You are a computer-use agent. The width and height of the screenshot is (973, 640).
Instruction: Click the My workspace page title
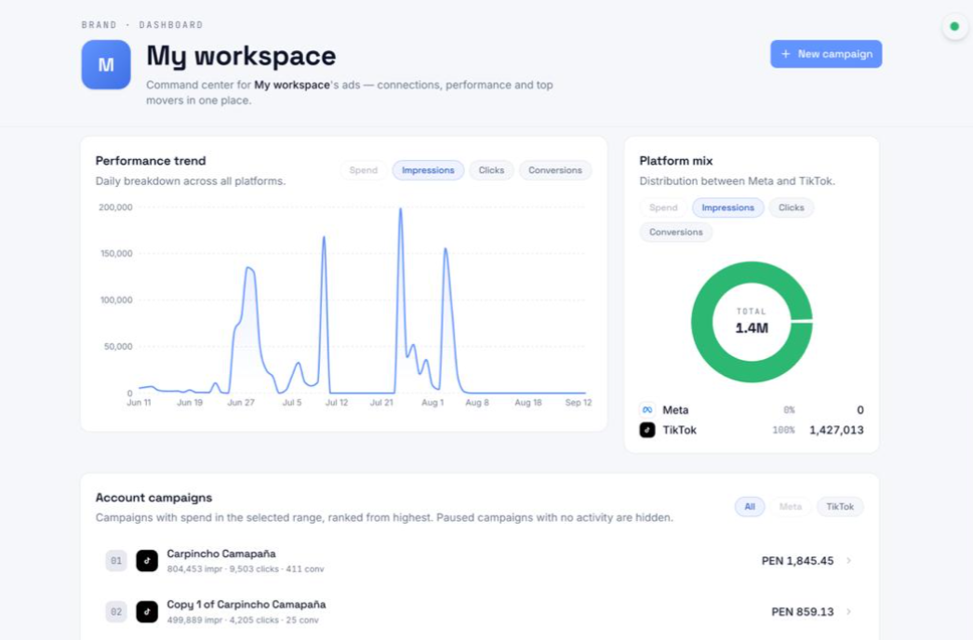[241, 56]
